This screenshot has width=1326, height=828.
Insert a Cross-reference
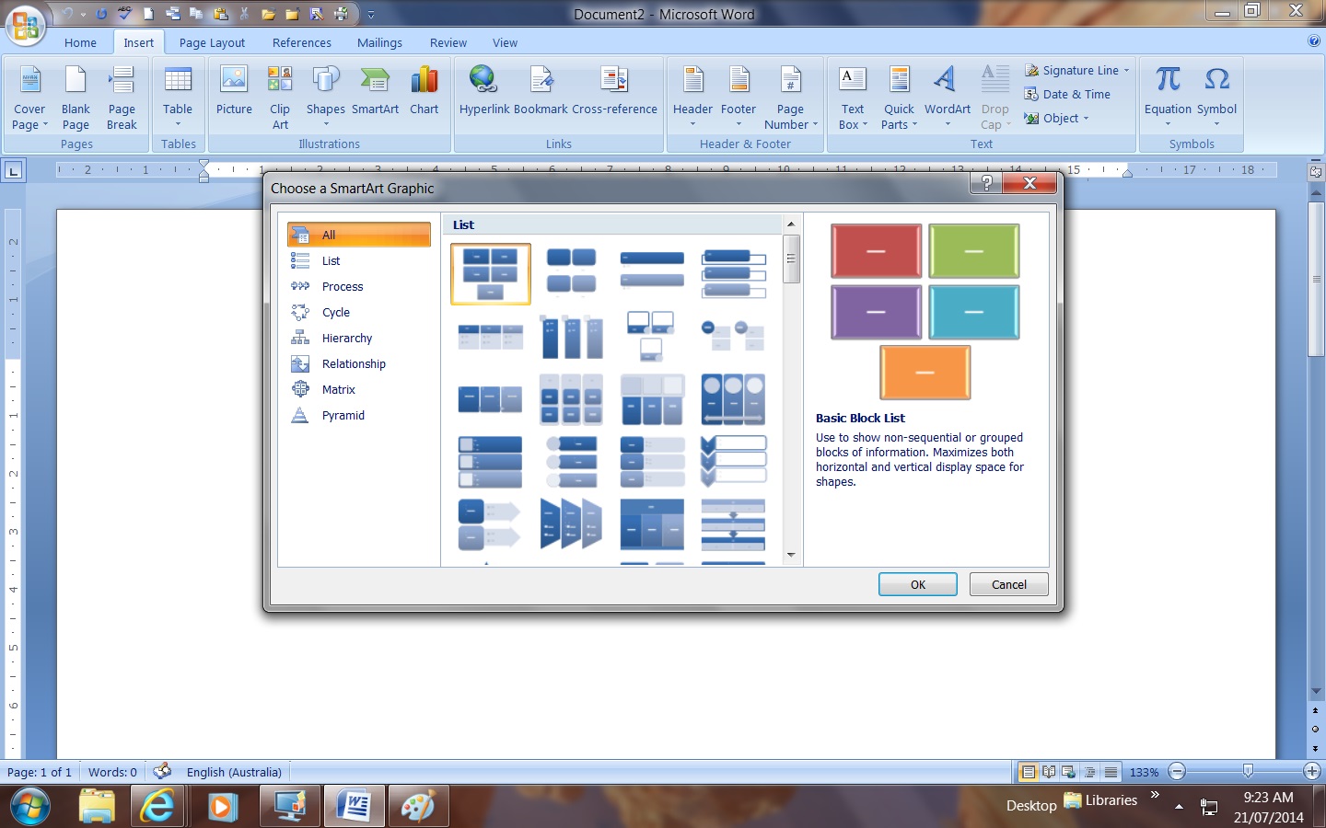click(614, 92)
